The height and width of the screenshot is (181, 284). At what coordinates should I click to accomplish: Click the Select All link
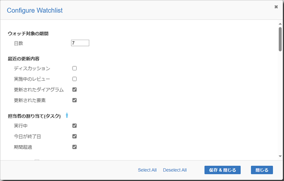[x=147, y=170]
